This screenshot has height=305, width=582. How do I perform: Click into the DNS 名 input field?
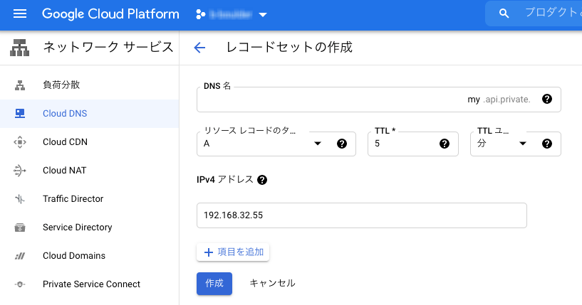378,100
